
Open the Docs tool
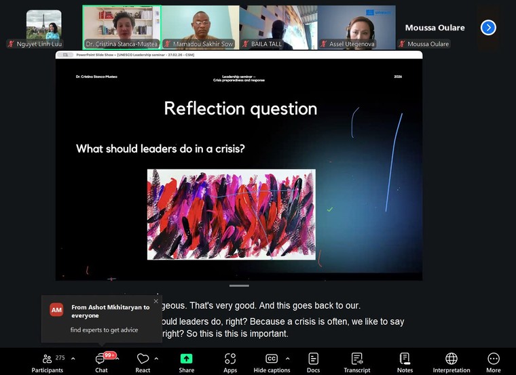(x=313, y=362)
